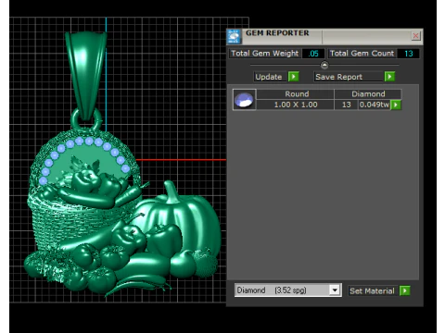Viewport: 445px width, 333px height.
Task: Select the round gem thumbnail
Action: click(x=244, y=100)
